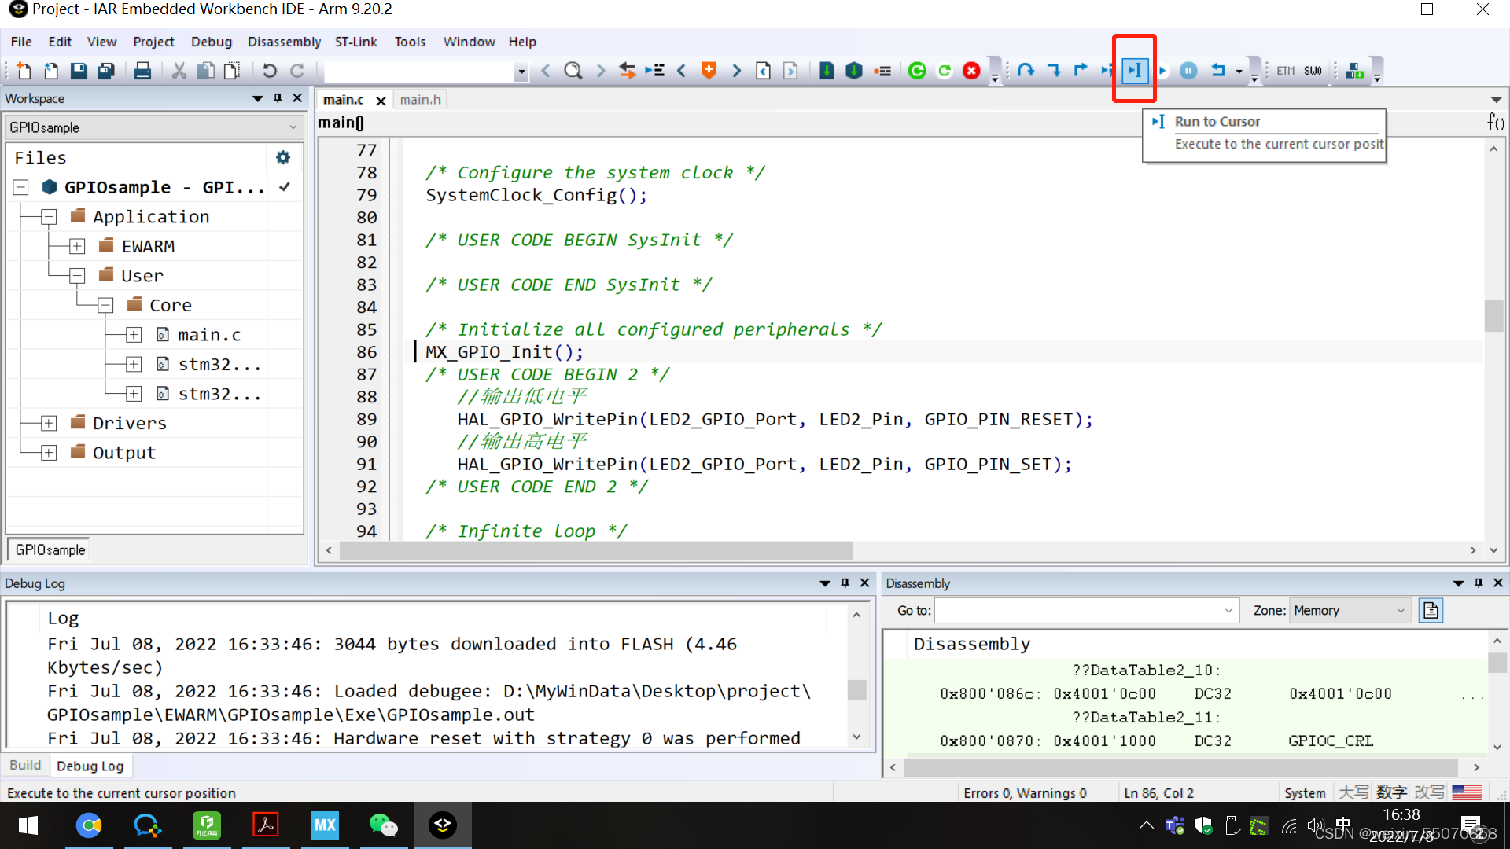
Task: Expand the Drivers folder node
Action: [49, 424]
